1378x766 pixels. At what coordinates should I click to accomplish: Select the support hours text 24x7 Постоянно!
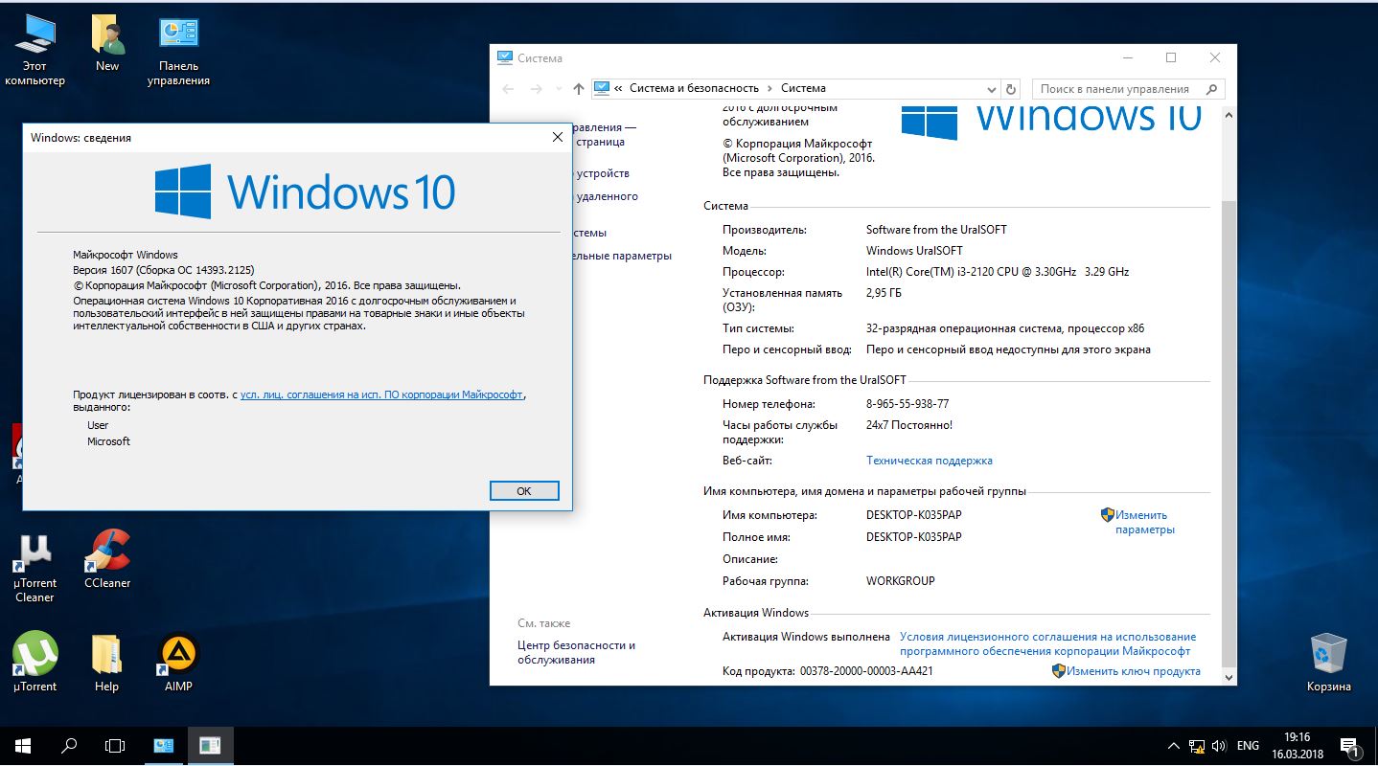point(909,425)
